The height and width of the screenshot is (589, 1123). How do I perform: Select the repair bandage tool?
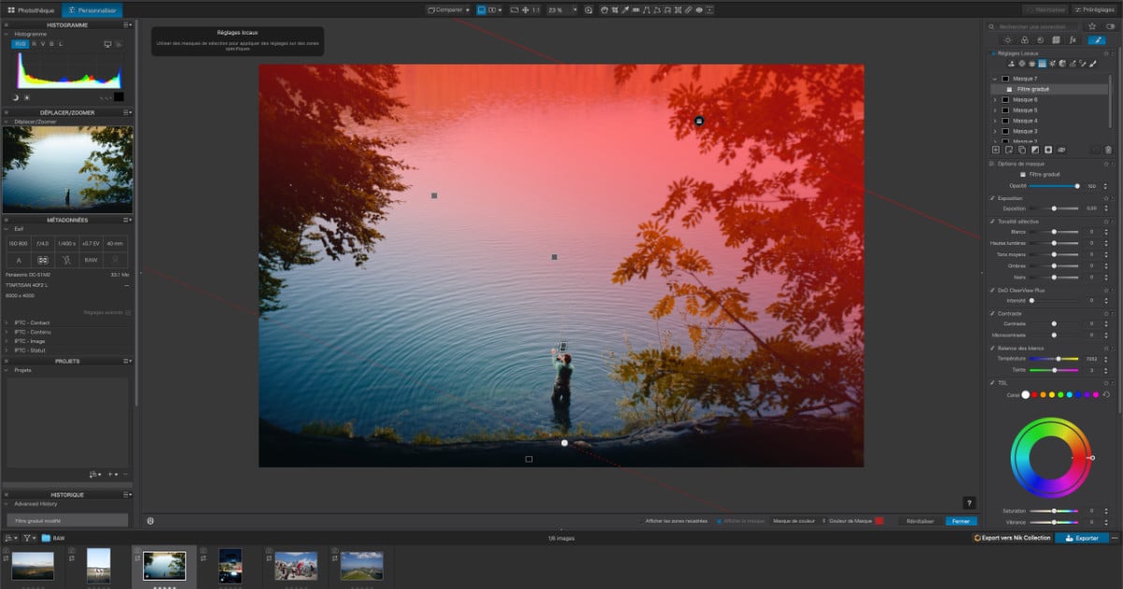tap(688, 9)
